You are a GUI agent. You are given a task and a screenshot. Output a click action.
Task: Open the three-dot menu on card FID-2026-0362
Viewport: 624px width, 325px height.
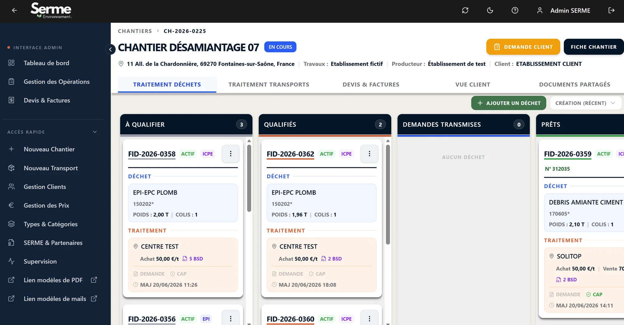[369, 154]
